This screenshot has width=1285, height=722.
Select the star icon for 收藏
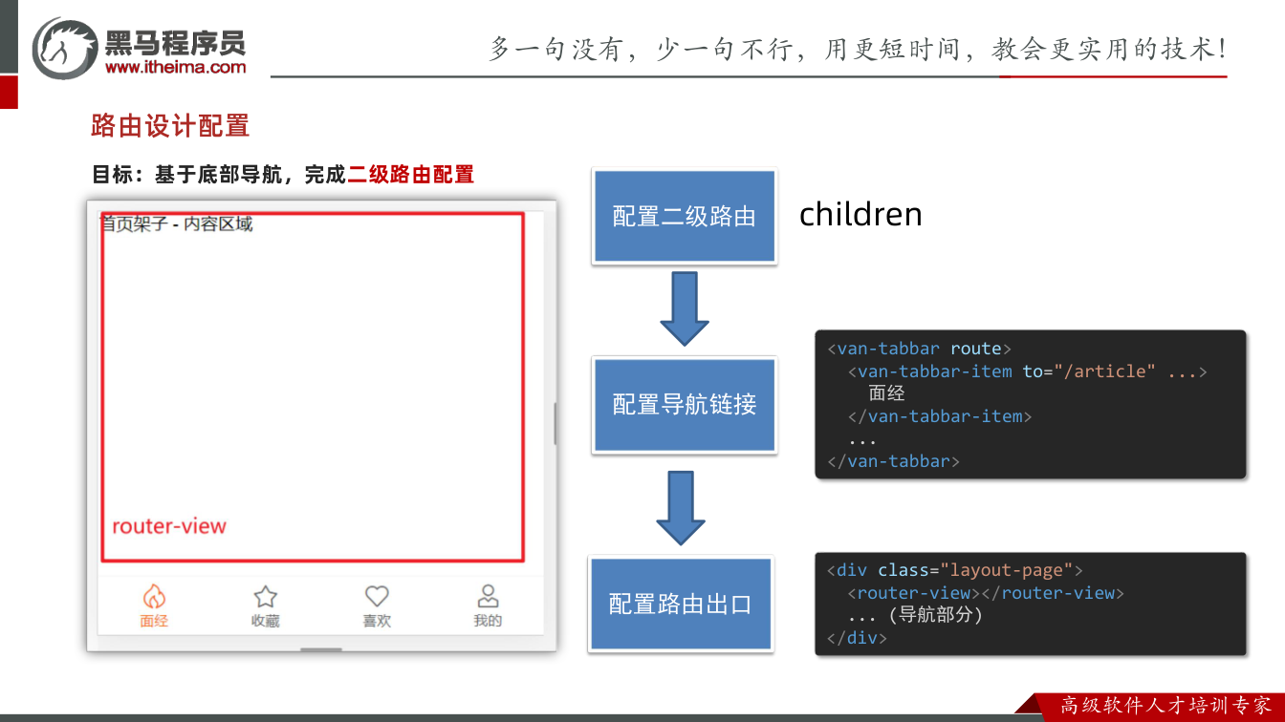265,597
